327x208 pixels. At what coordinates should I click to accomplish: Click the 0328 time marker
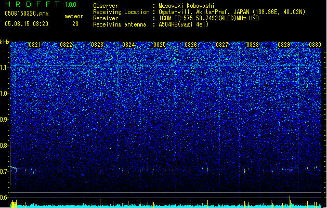pos(253,45)
